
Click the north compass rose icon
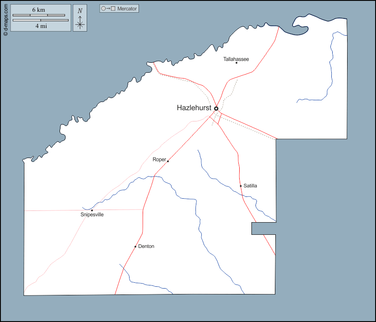(x=80, y=23)
